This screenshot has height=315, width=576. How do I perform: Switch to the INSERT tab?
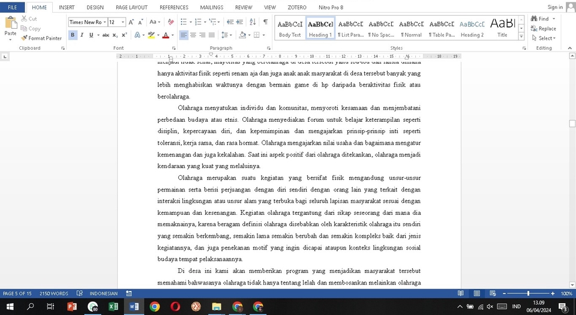point(67,7)
